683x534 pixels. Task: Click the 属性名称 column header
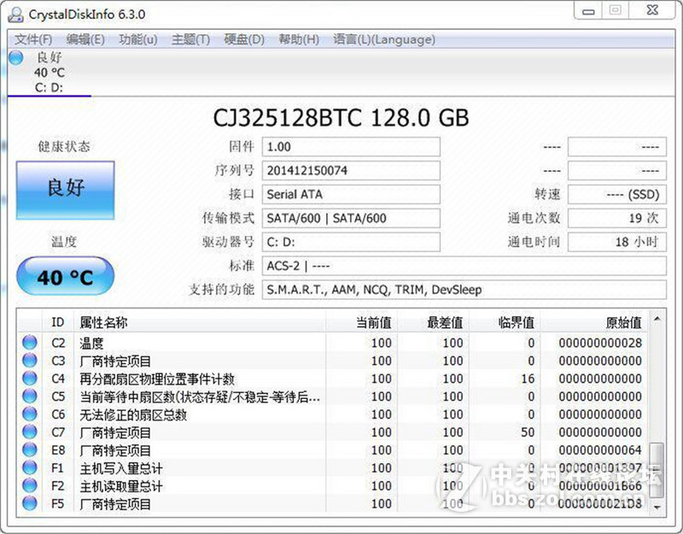click(200, 322)
